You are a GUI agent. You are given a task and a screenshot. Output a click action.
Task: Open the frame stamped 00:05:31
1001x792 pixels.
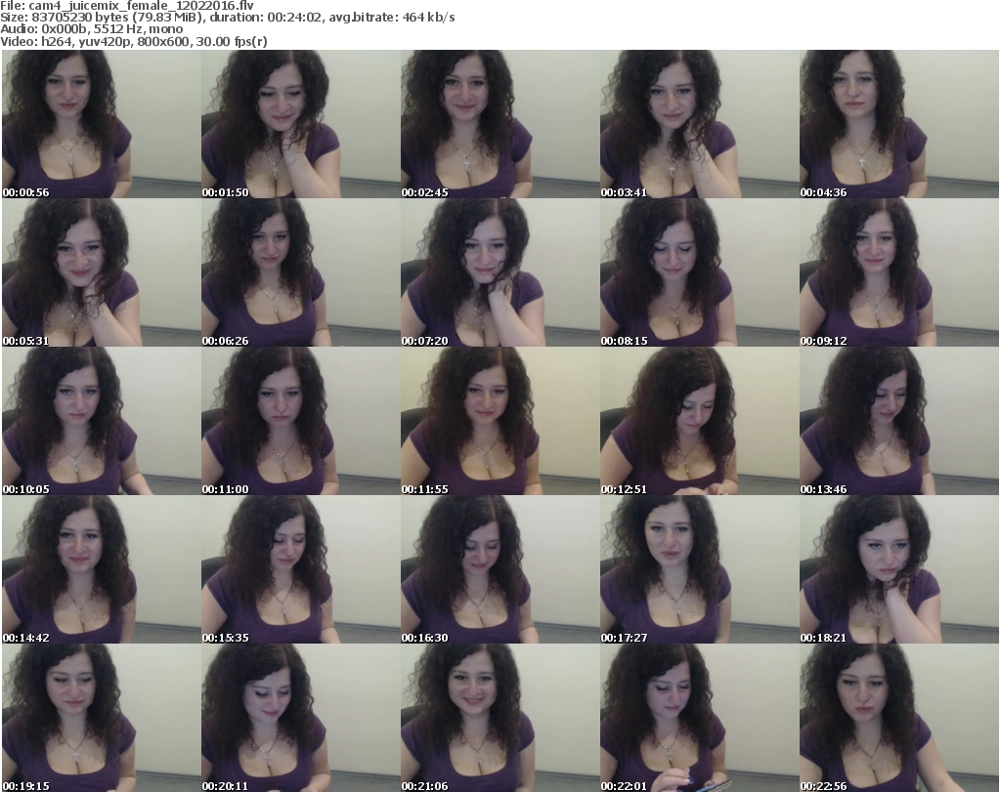point(102,272)
